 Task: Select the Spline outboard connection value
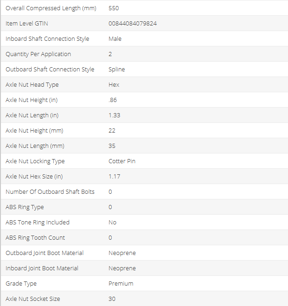point(116,69)
